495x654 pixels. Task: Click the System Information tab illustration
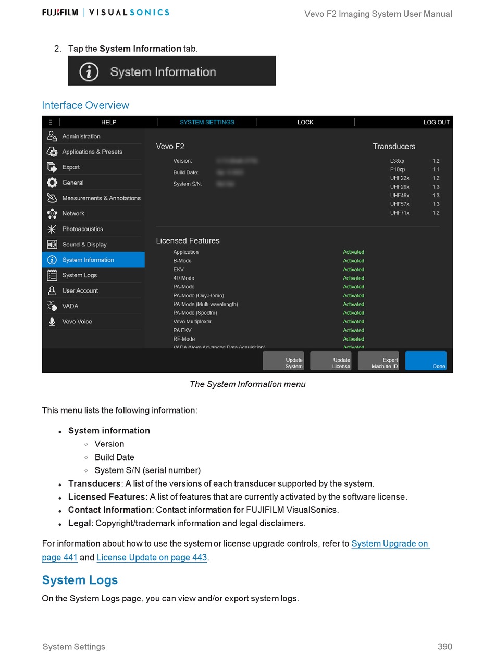pyautogui.click(x=172, y=70)
